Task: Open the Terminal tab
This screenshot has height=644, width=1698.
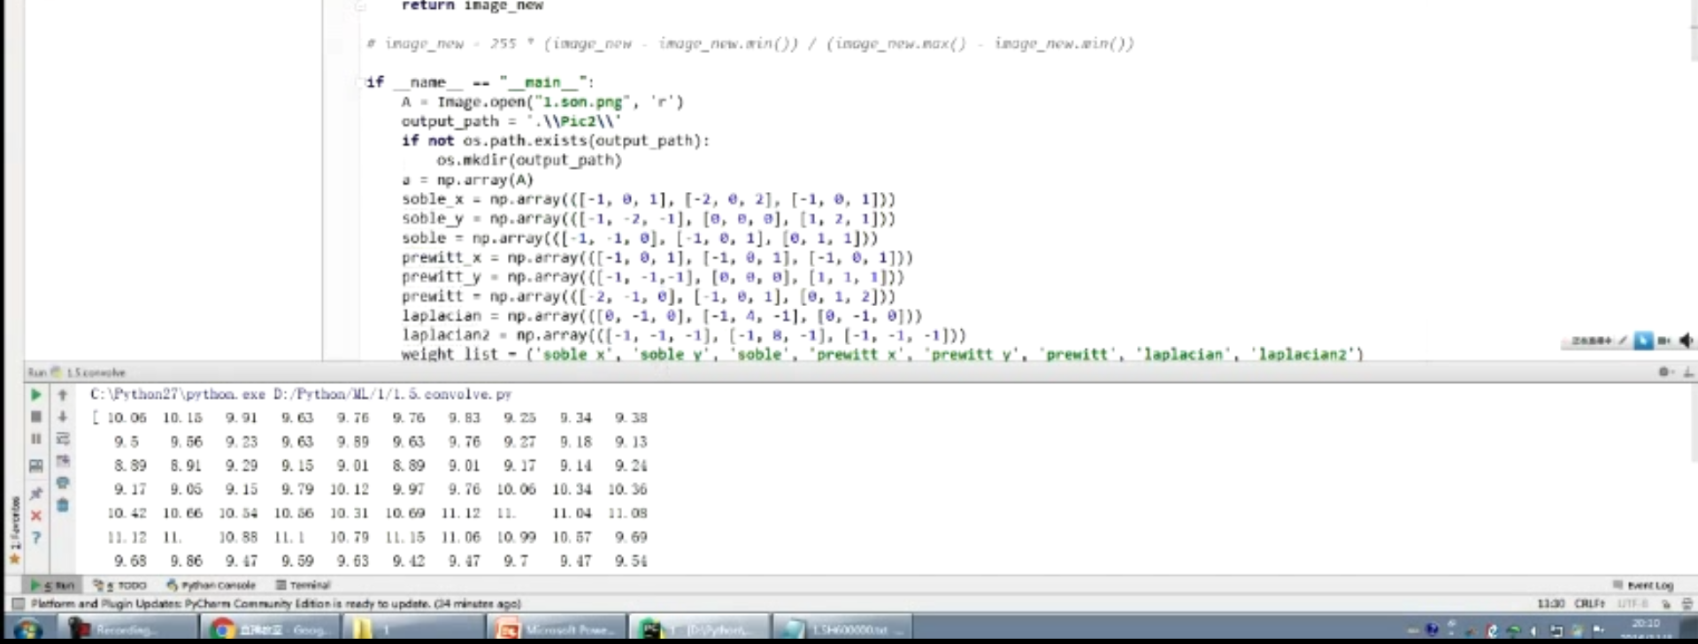Action: 303,586
